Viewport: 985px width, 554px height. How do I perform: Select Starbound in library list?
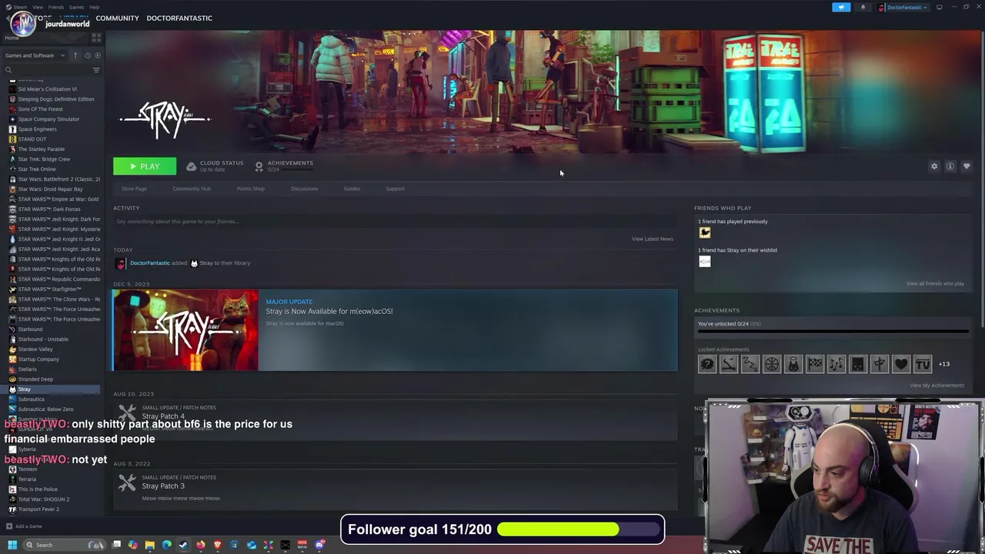[x=30, y=329]
